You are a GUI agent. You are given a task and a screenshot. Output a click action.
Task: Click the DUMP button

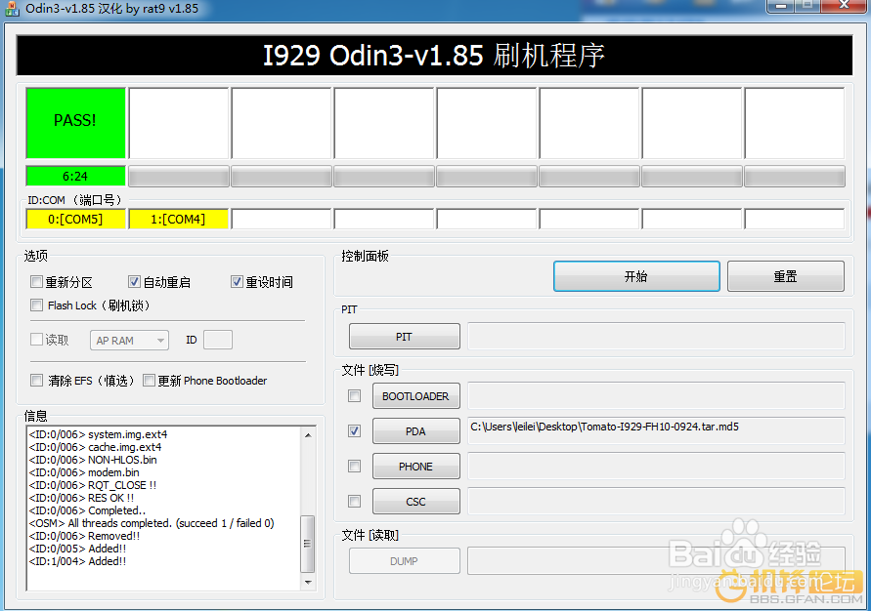pos(404,560)
